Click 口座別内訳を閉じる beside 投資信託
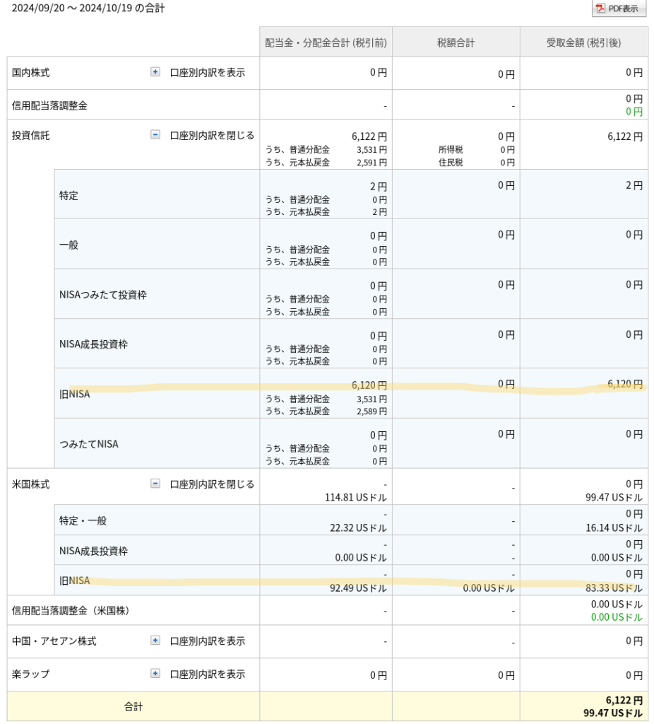This screenshot has height=724, width=654. (211, 135)
